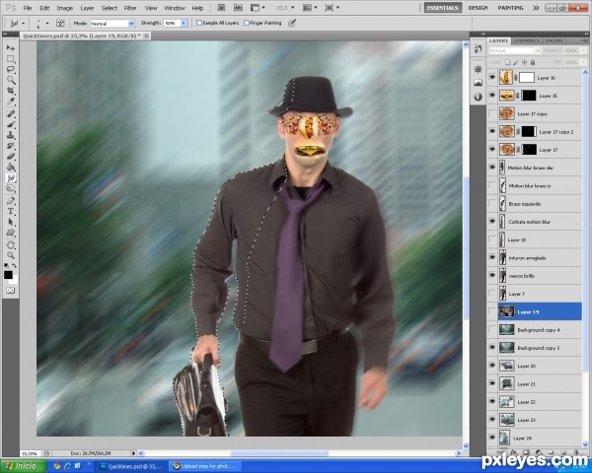Click the horizontal scrollbar thumb
Viewport: 592px width, 473px height.
(x=279, y=453)
